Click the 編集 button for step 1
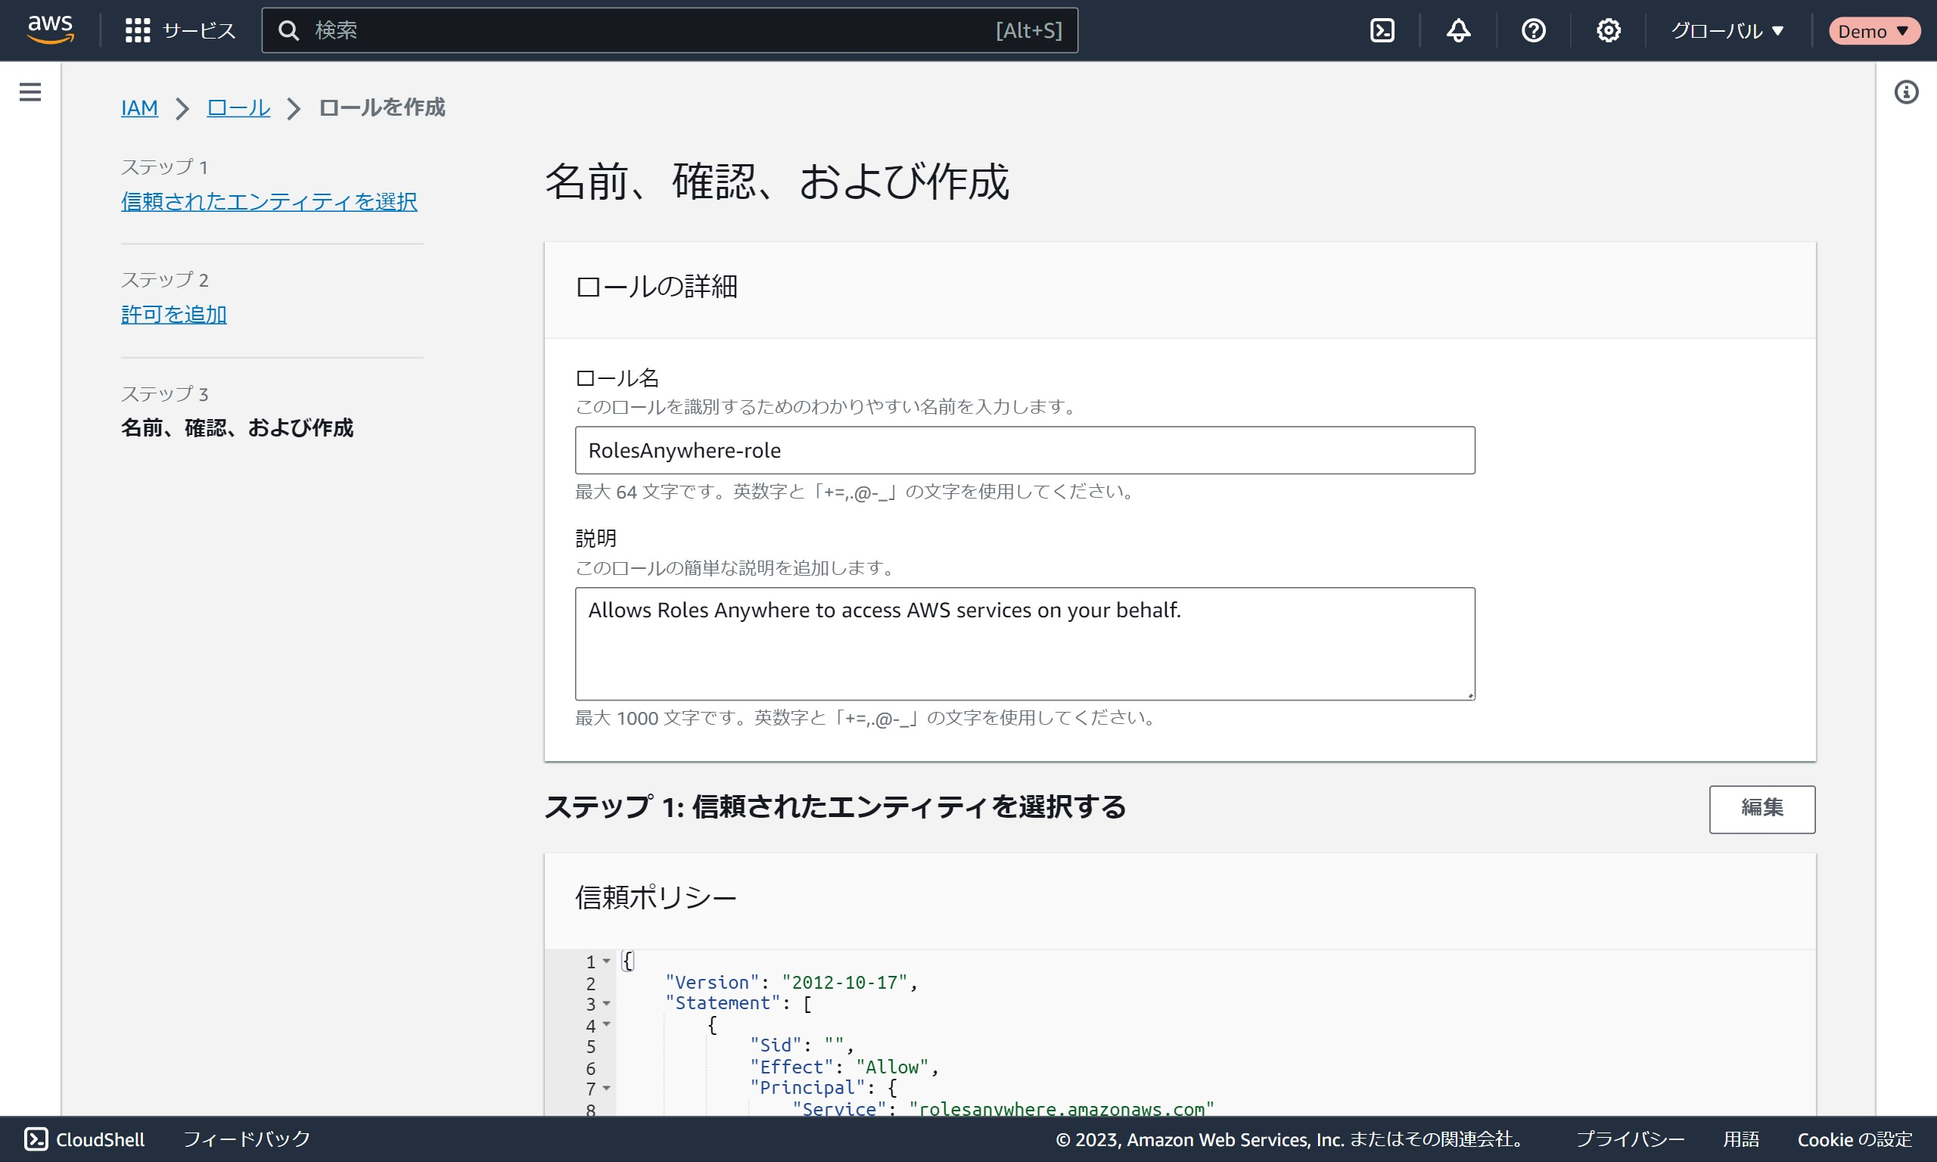The height and width of the screenshot is (1162, 1937). click(x=1761, y=809)
